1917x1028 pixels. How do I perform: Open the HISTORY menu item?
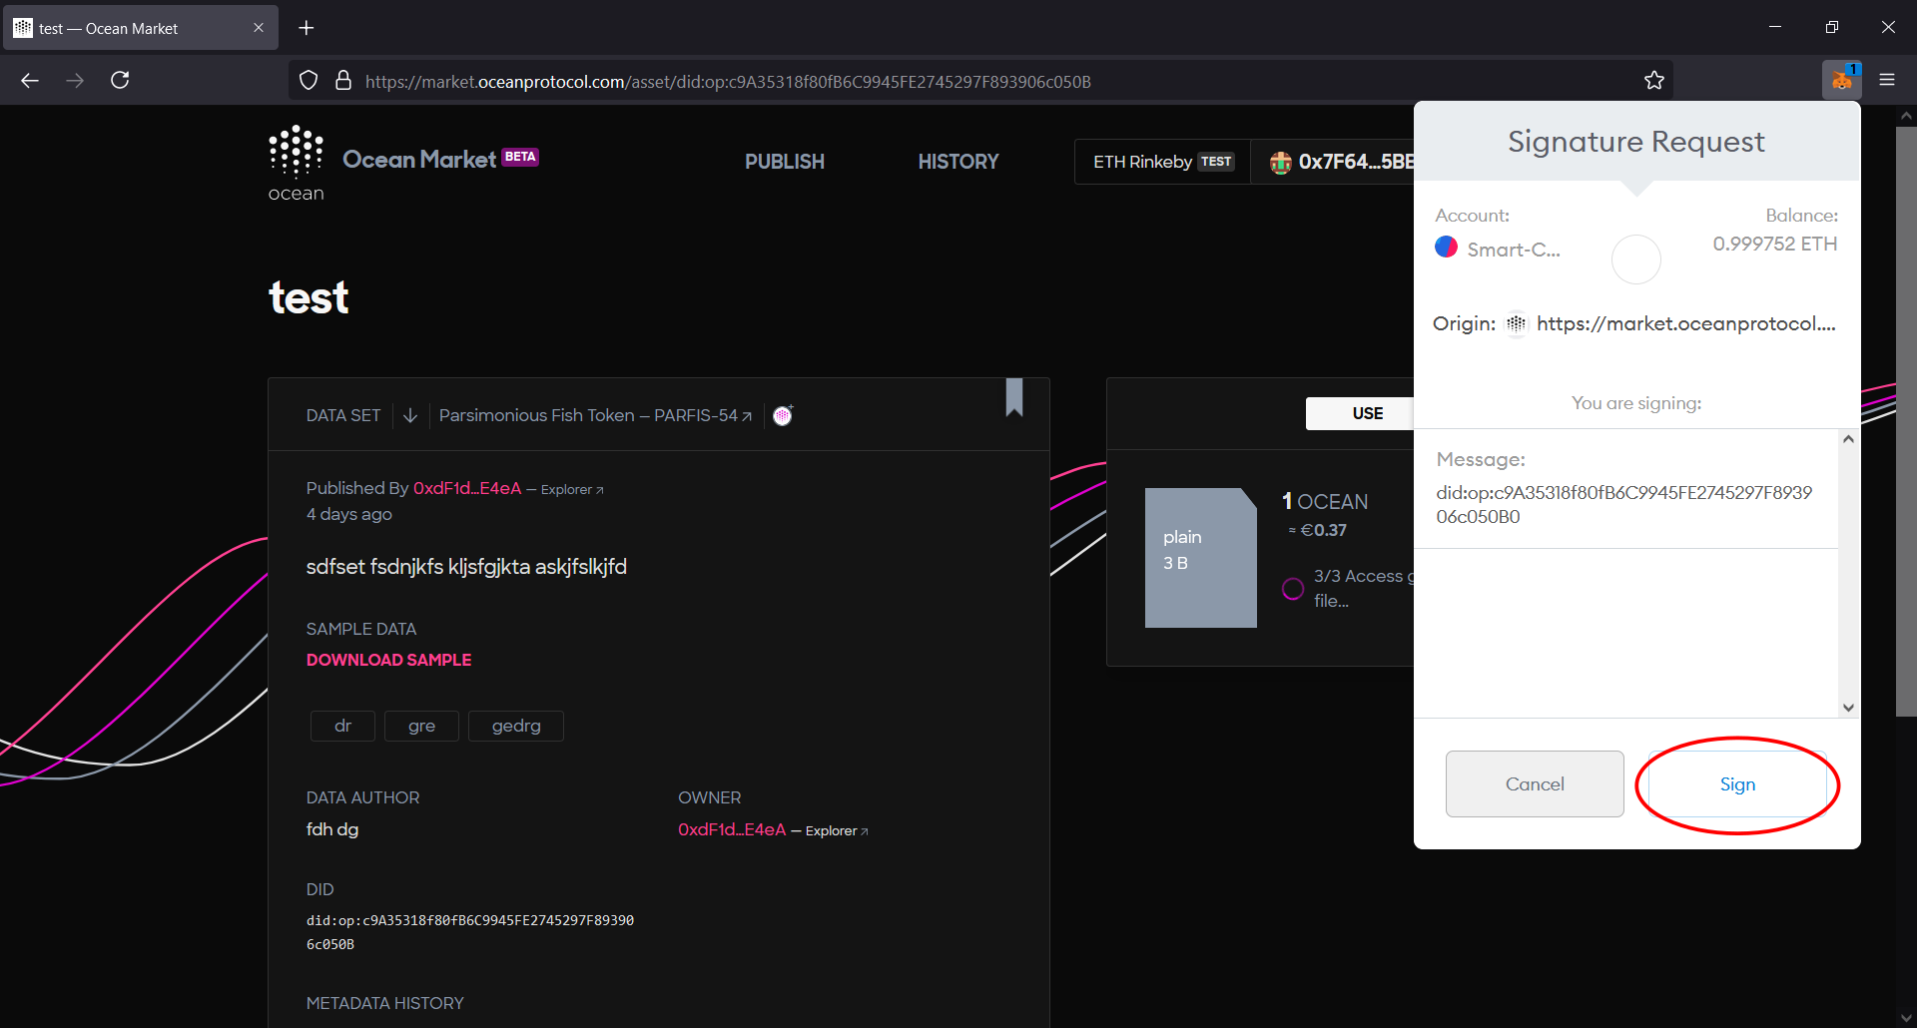click(x=958, y=162)
